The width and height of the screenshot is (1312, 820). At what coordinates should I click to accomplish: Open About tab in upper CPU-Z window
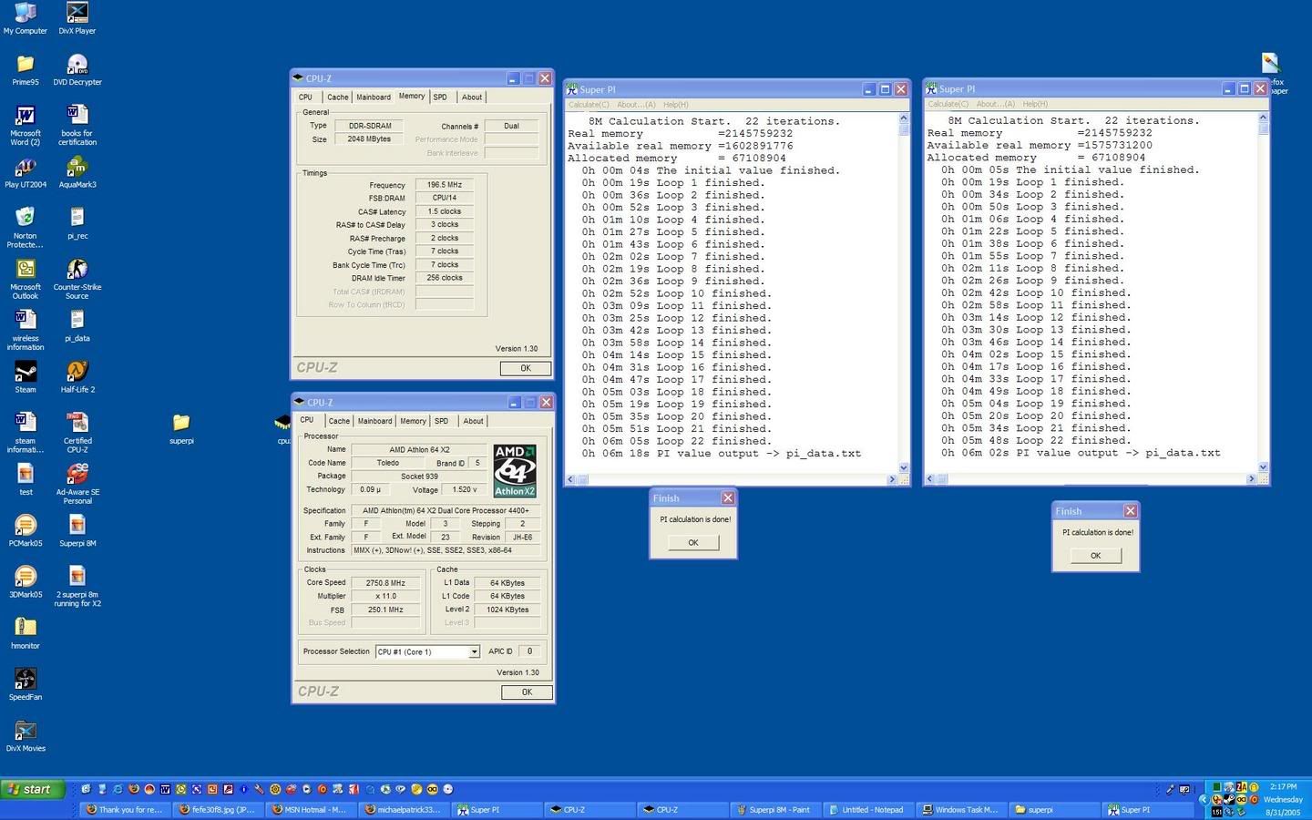click(x=471, y=97)
